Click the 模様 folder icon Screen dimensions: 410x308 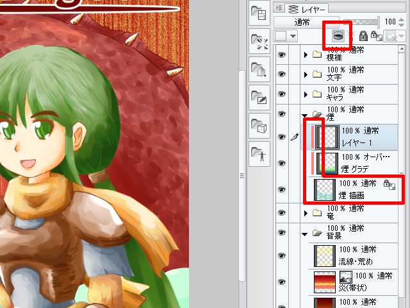[317, 54]
